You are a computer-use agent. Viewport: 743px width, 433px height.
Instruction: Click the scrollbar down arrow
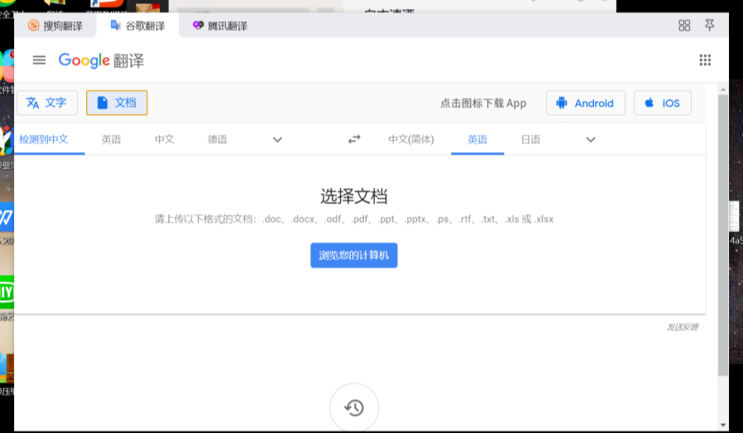pyautogui.click(x=723, y=425)
